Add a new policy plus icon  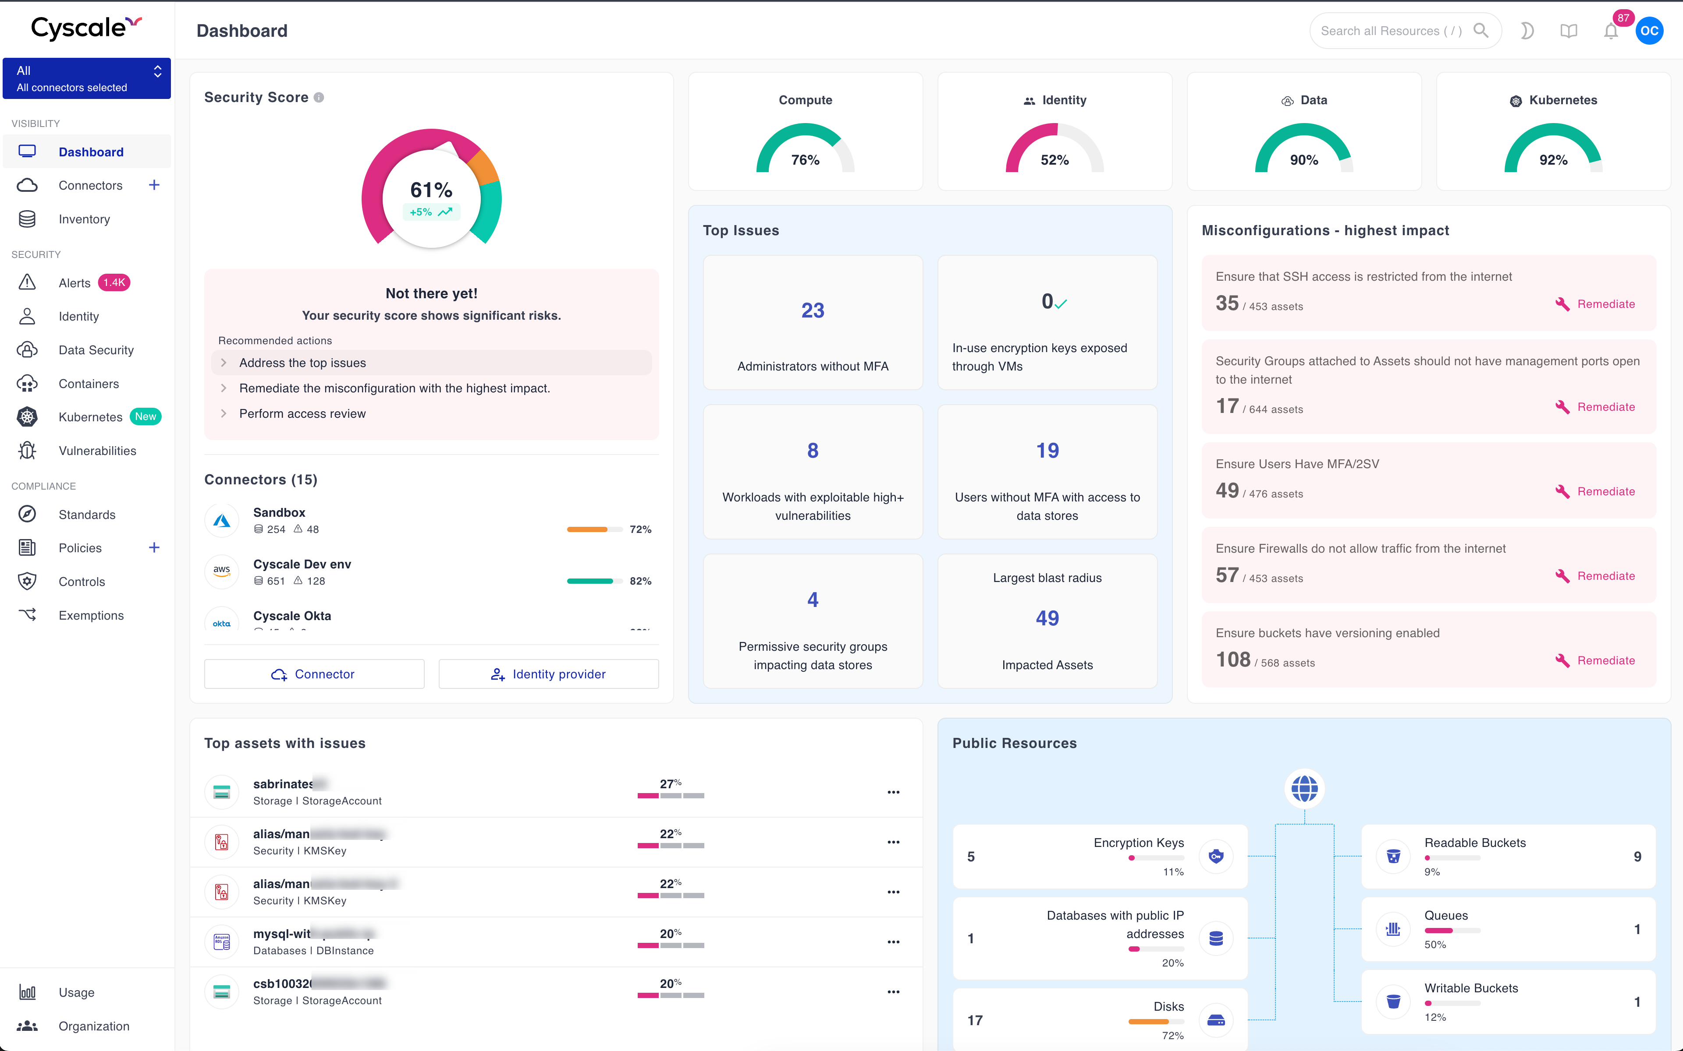[x=154, y=548]
